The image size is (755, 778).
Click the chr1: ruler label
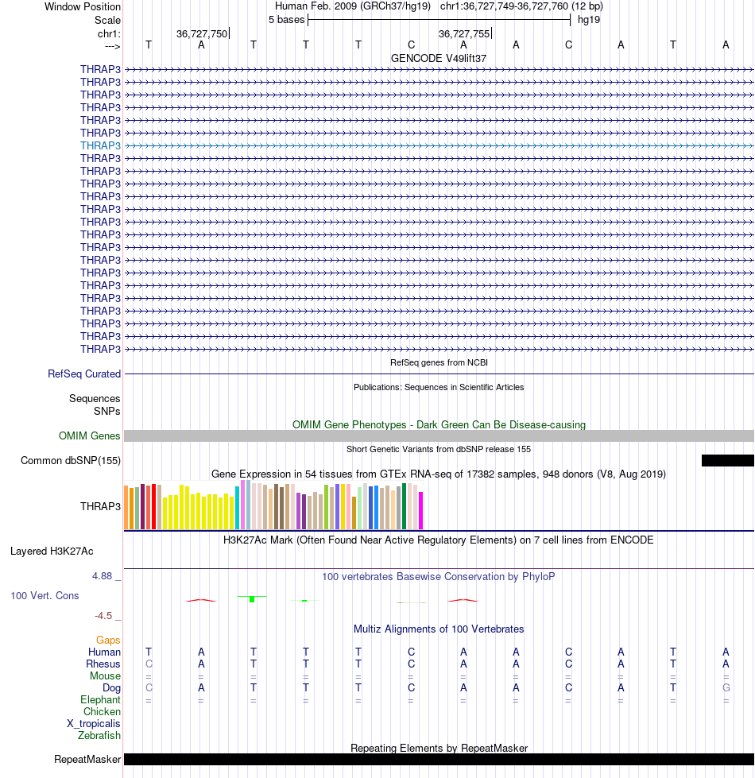click(x=109, y=33)
